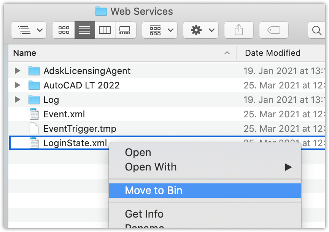The height and width of the screenshot is (232, 329).
Task: Expand the Log folder disclosure triangle
Action: [17, 100]
